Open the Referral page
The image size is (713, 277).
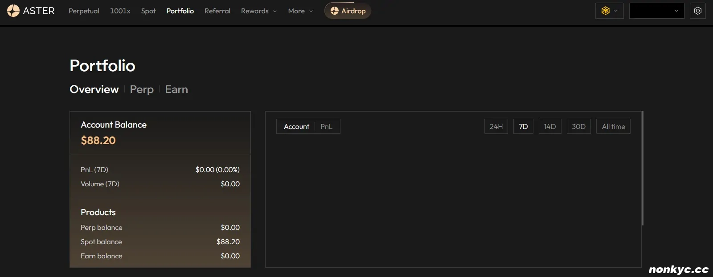pyautogui.click(x=217, y=11)
